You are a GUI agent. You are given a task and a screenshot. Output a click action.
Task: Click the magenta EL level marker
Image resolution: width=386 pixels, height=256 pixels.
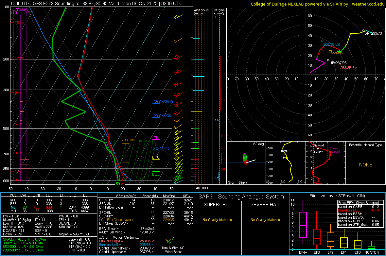click(x=156, y=138)
